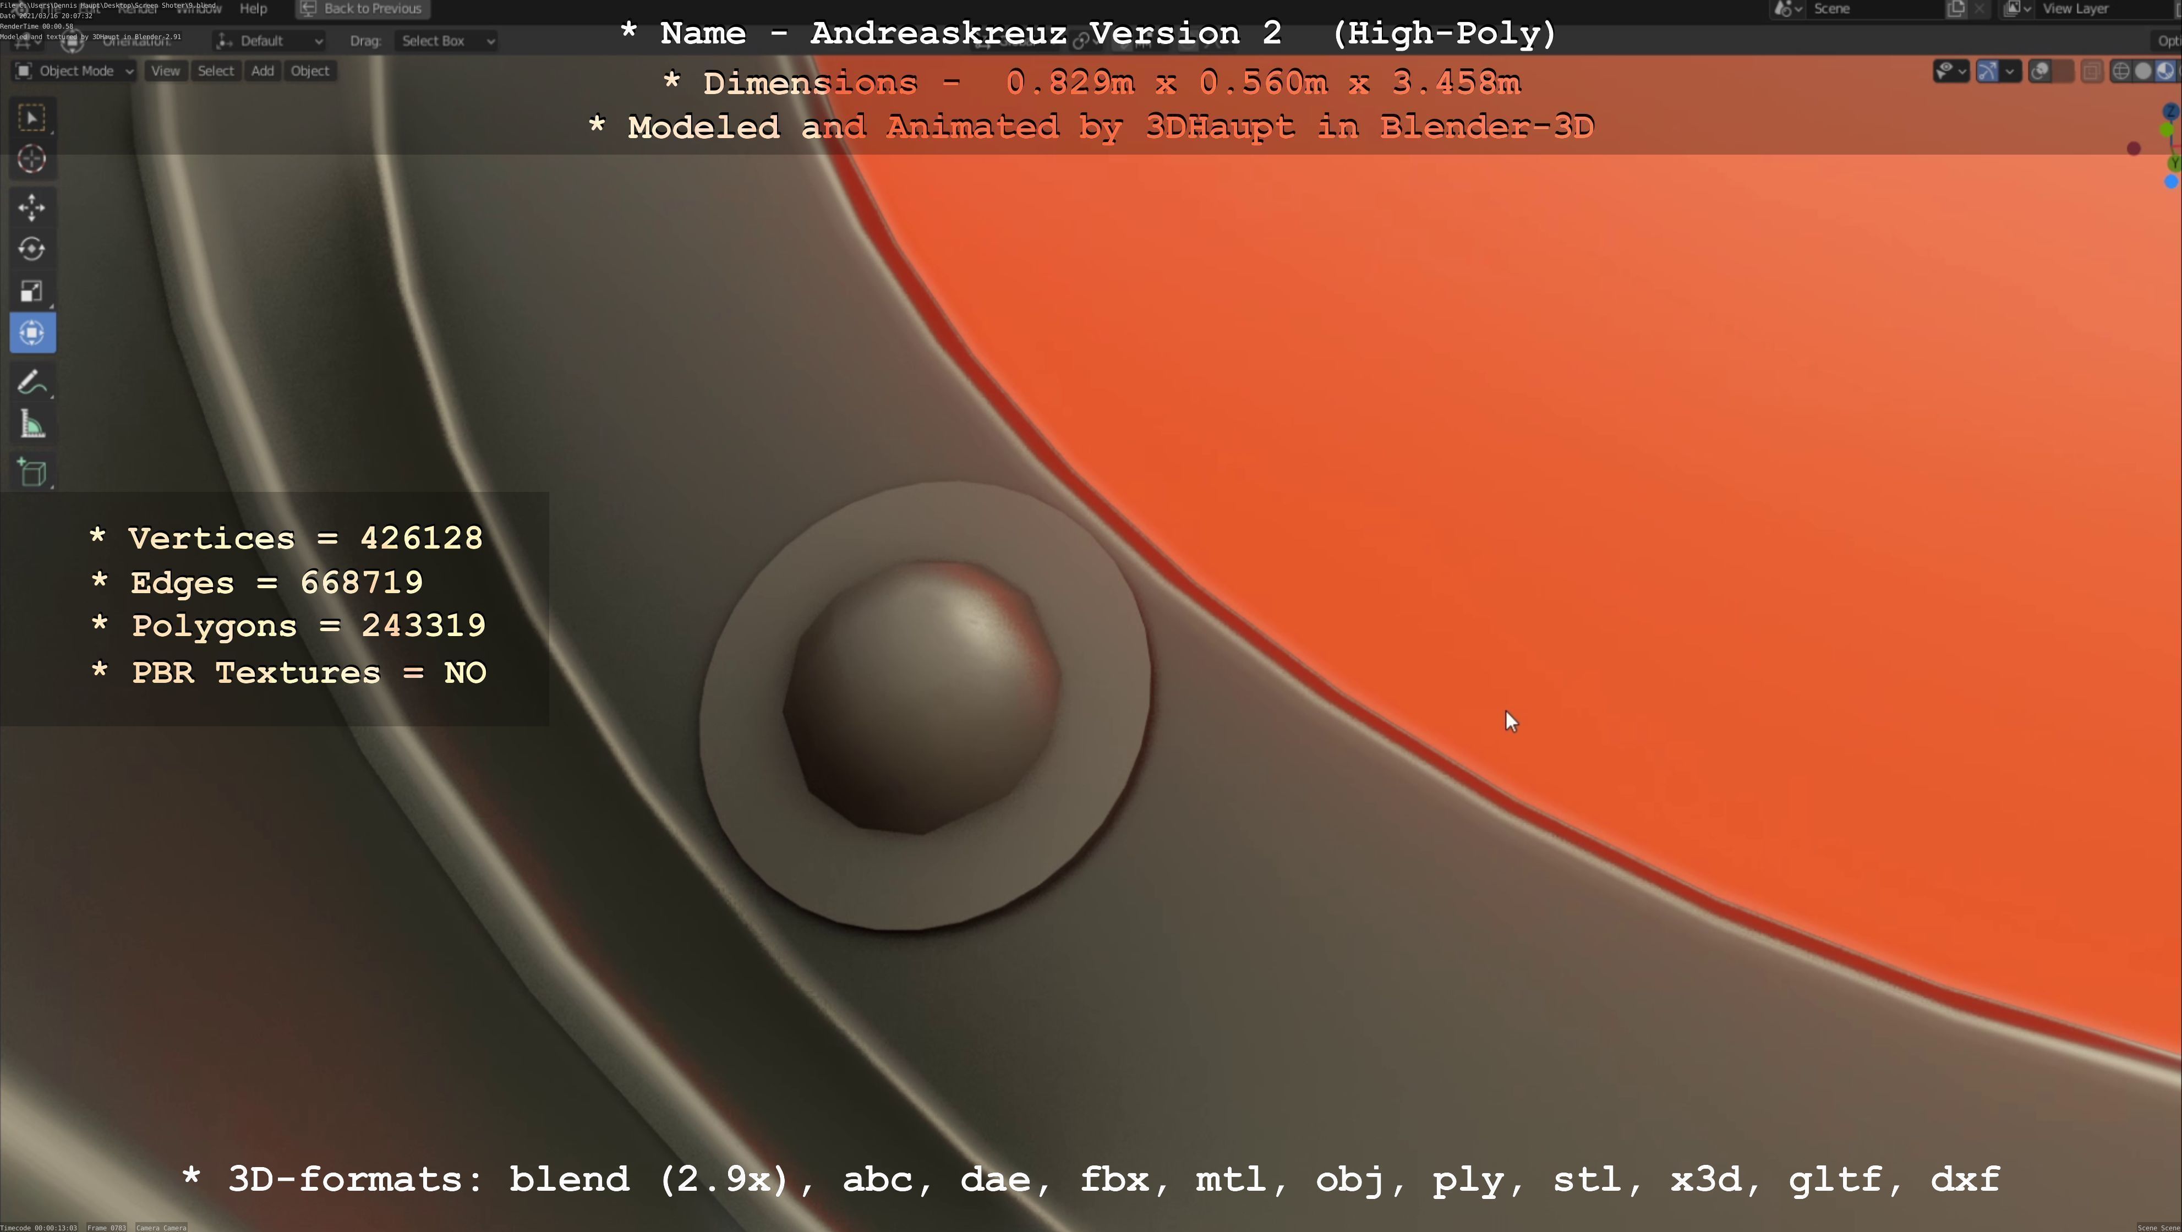Click the active Transform tool
2182x1232 pixels.
[x=32, y=333]
